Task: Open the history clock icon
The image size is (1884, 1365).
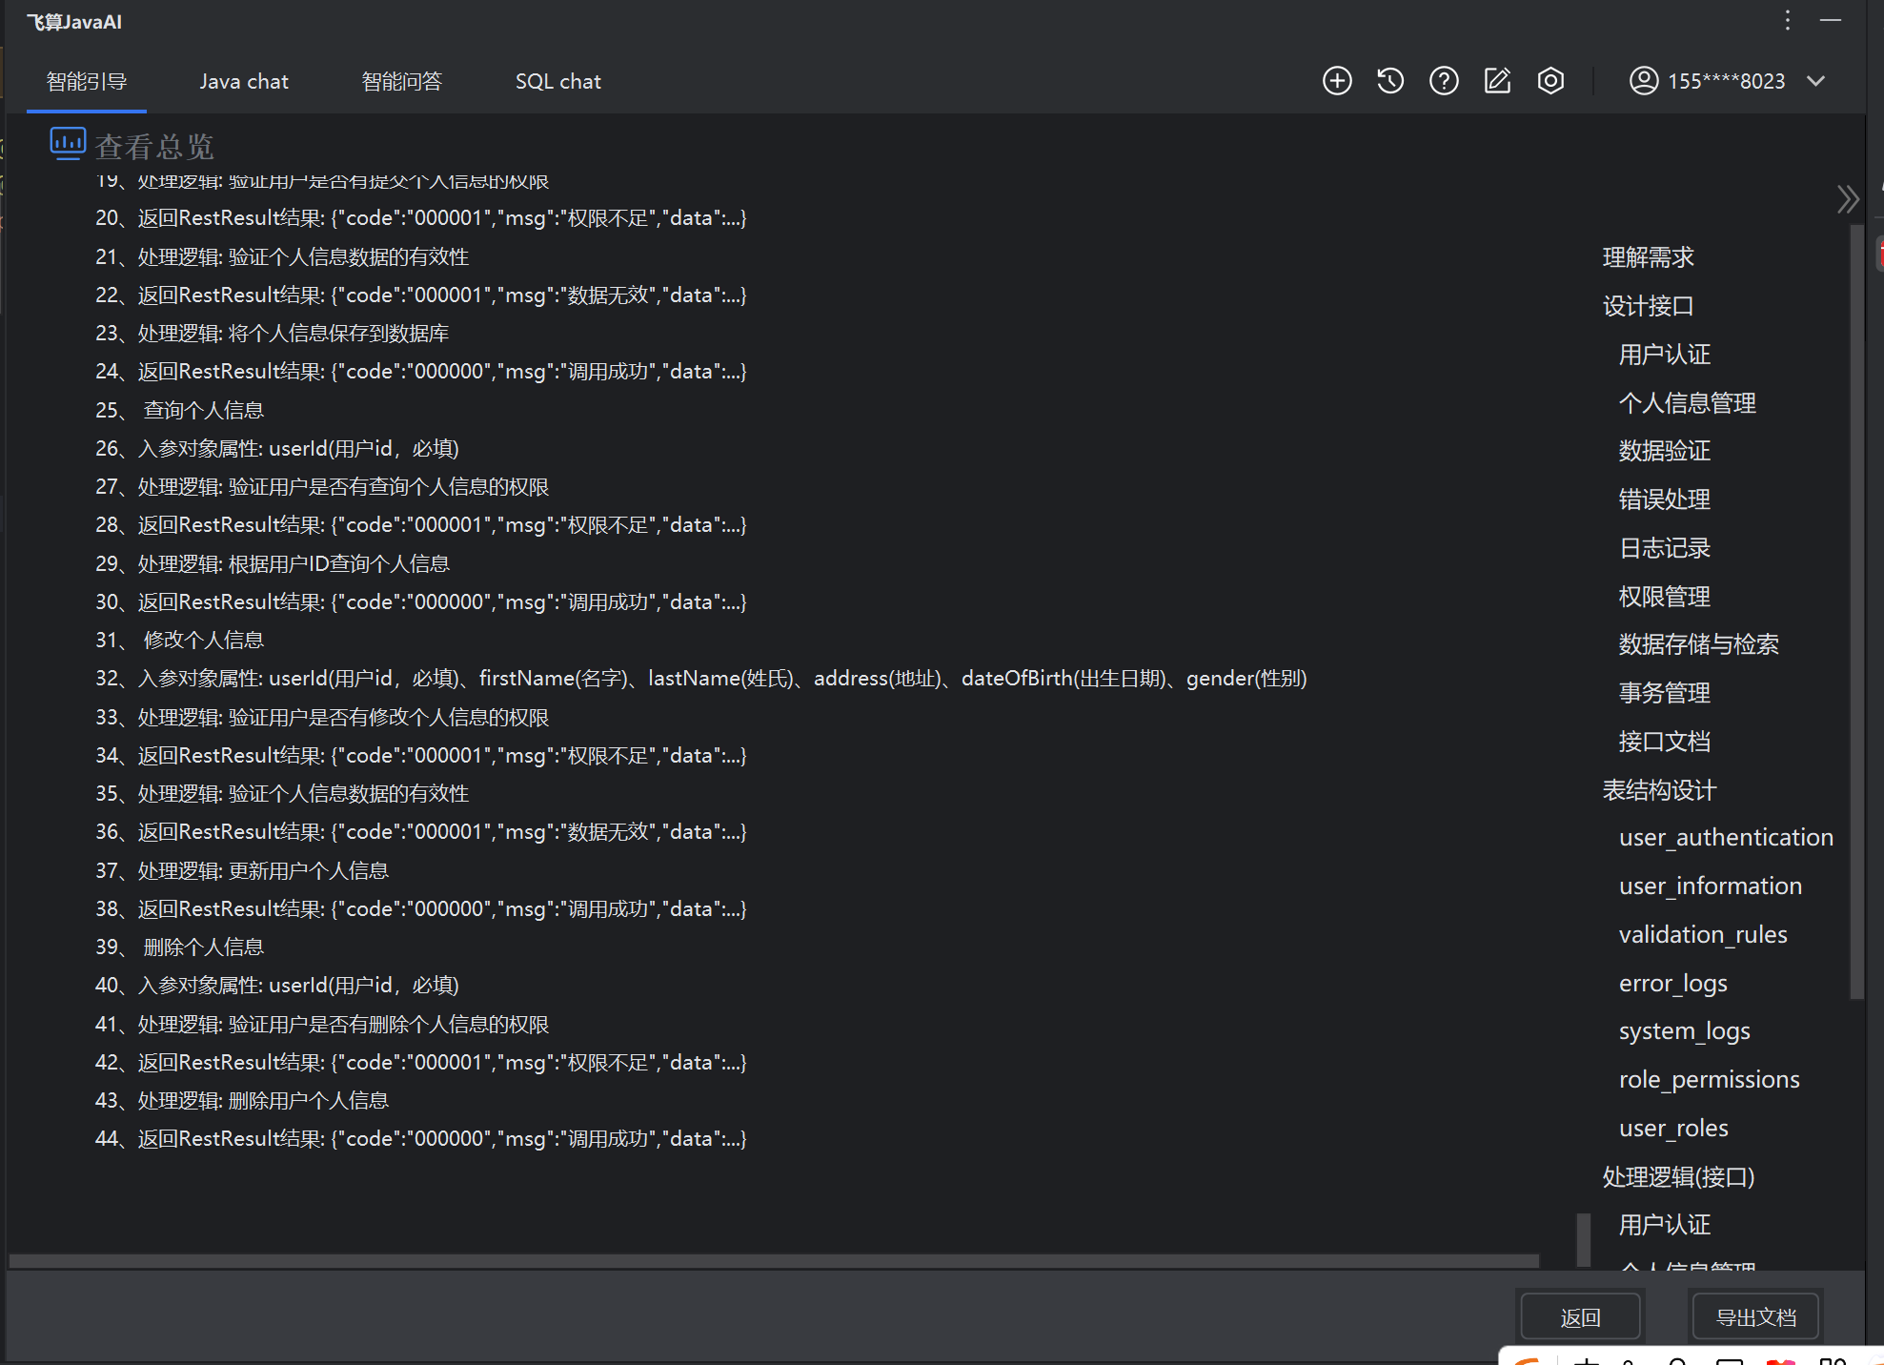Action: pos(1390,81)
